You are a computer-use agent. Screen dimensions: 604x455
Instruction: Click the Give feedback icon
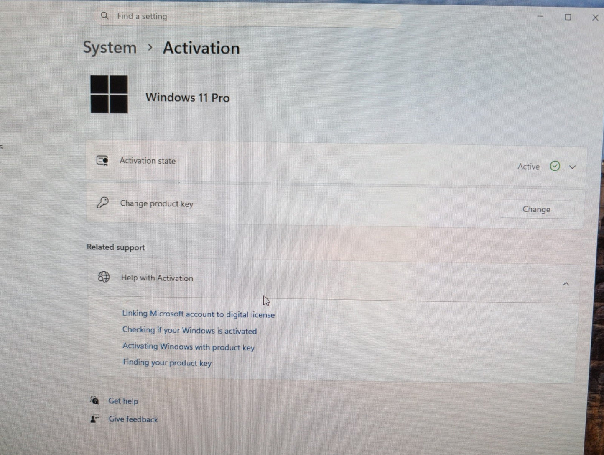95,419
